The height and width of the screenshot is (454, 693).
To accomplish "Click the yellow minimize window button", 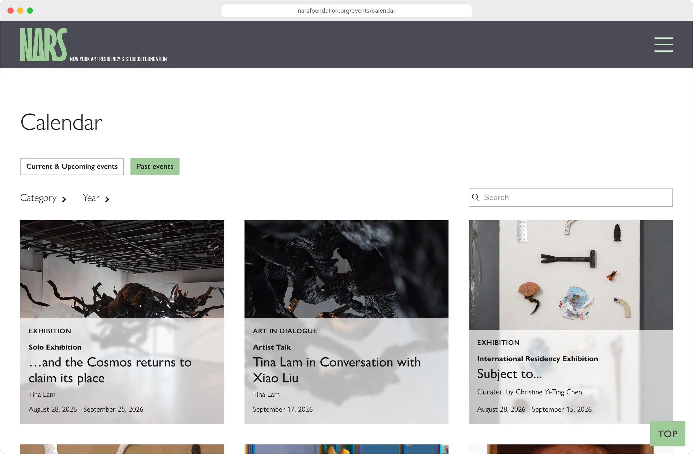I will point(20,10).
